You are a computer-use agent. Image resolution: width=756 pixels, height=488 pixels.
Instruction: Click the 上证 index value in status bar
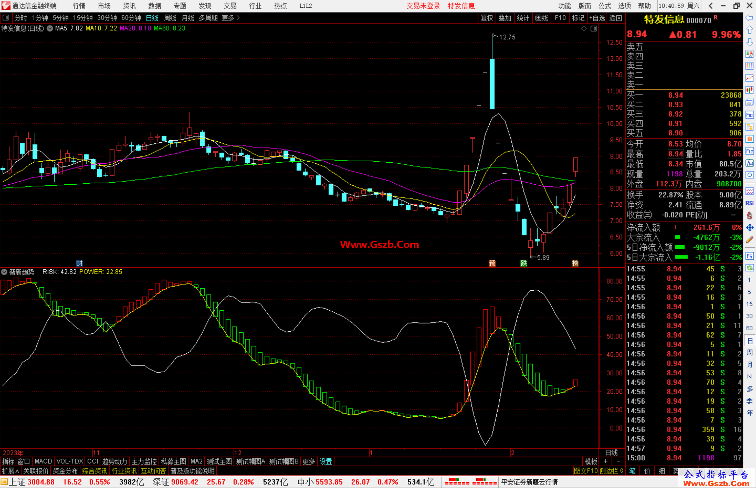click(x=41, y=482)
